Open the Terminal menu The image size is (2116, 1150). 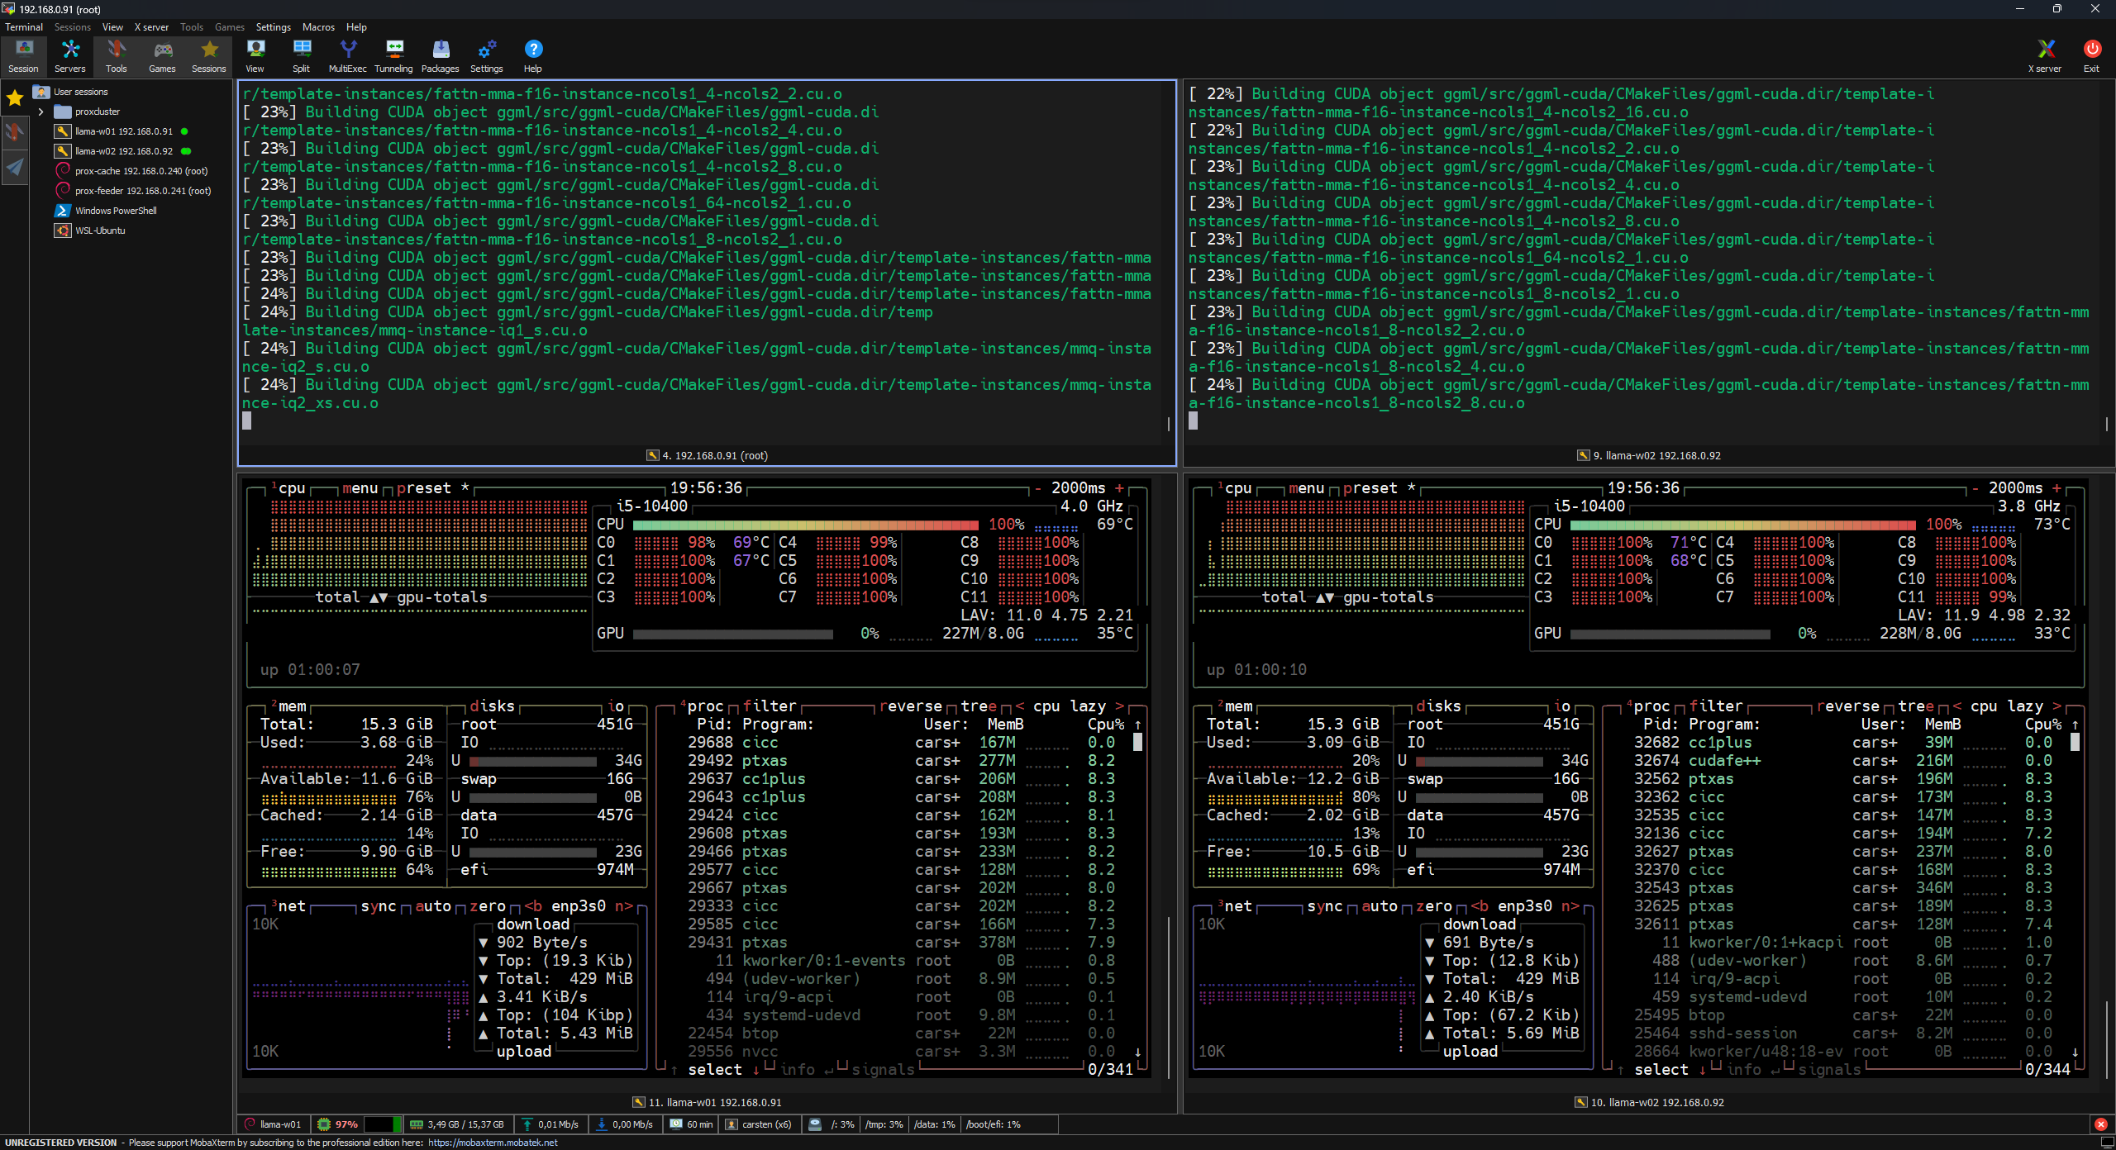[x=24, y=27]
